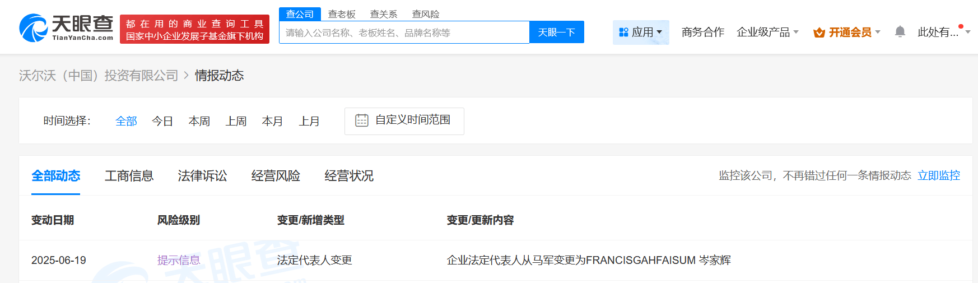Filter time by 上月

coord(309,121)
